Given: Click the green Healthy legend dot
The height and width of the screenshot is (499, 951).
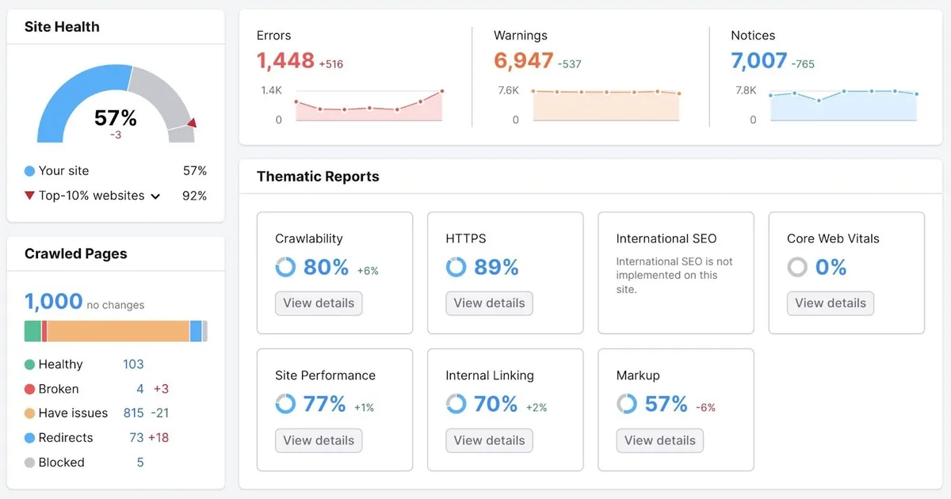Looking at the screenshot, I should pyautogui.click(x=29, y=364).
